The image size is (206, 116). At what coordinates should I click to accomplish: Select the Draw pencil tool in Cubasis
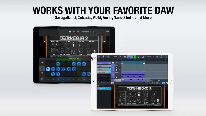(117, 60)
